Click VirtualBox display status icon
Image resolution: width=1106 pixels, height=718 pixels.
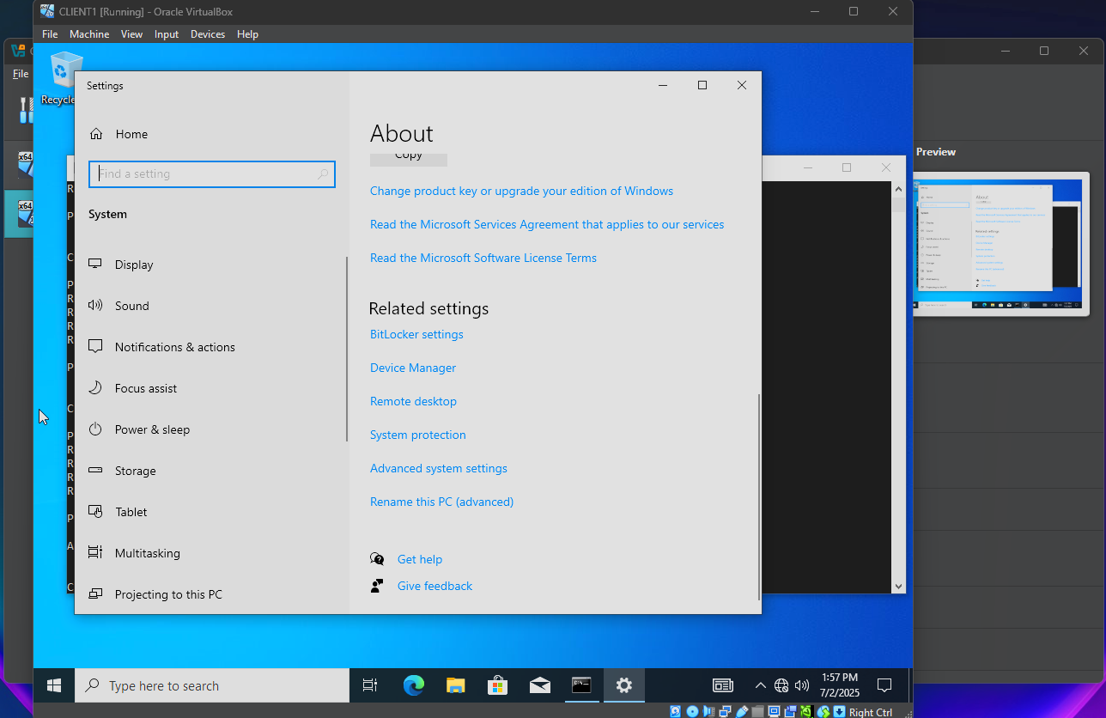pyautogui.click(x=774, y=712)
